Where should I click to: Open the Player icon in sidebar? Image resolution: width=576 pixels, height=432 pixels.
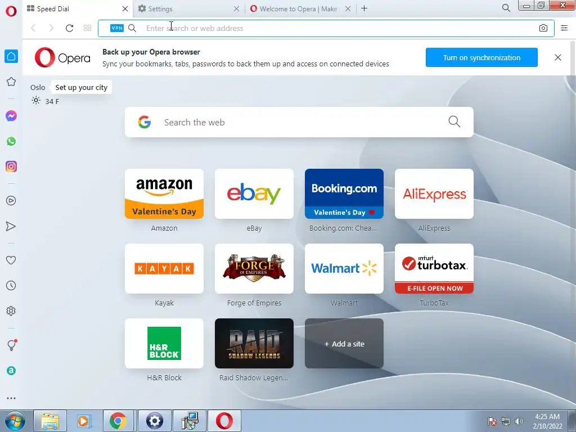point(11,201)
